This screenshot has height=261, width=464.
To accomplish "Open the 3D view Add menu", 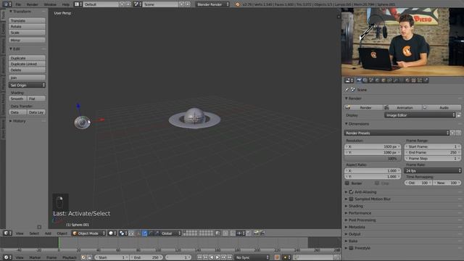I will point(48,233).
